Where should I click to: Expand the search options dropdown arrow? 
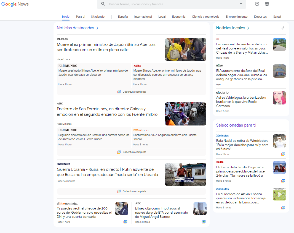pos(241,4)
